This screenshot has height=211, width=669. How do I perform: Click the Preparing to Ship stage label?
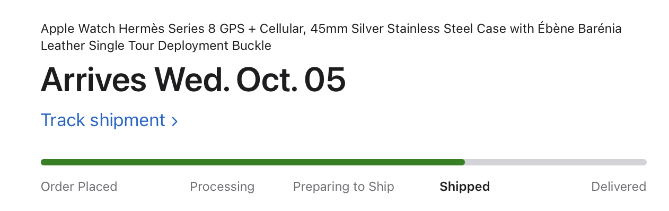[344, 187]
